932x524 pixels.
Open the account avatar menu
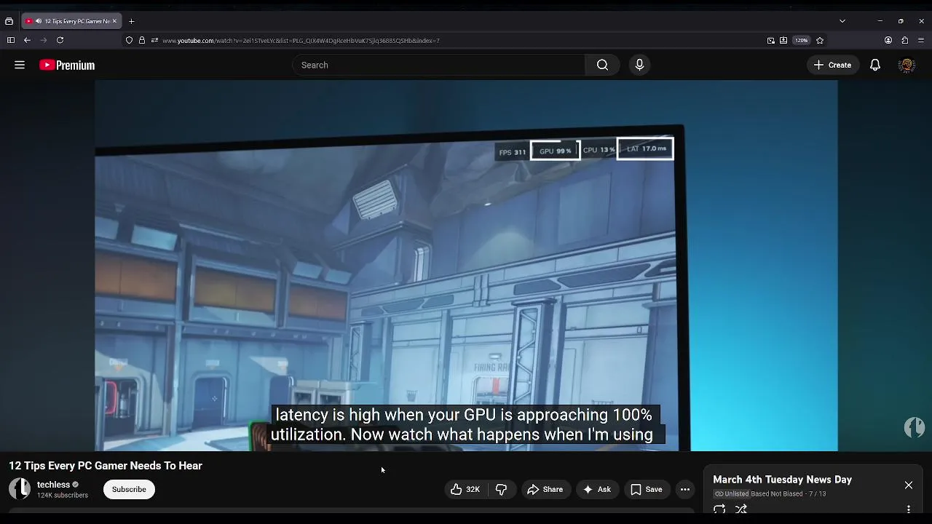(x=907, y=65)
